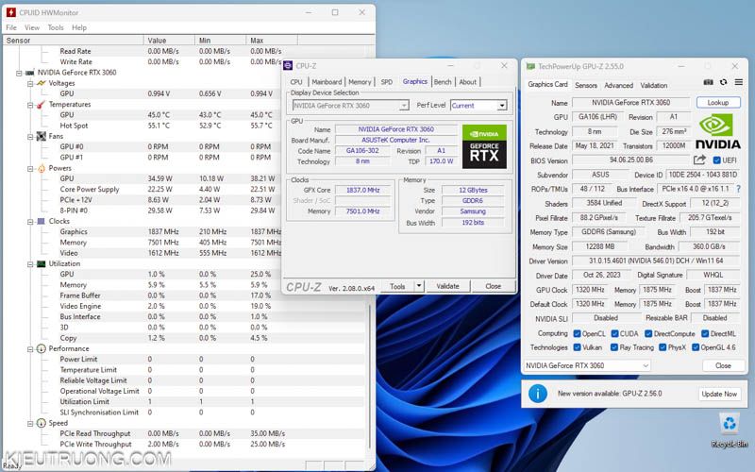Image resolution: width=755 pixels, height=472 pixels.
Task: Click the NVIDIA logo in GPU-Z
Action: [717, 131]
